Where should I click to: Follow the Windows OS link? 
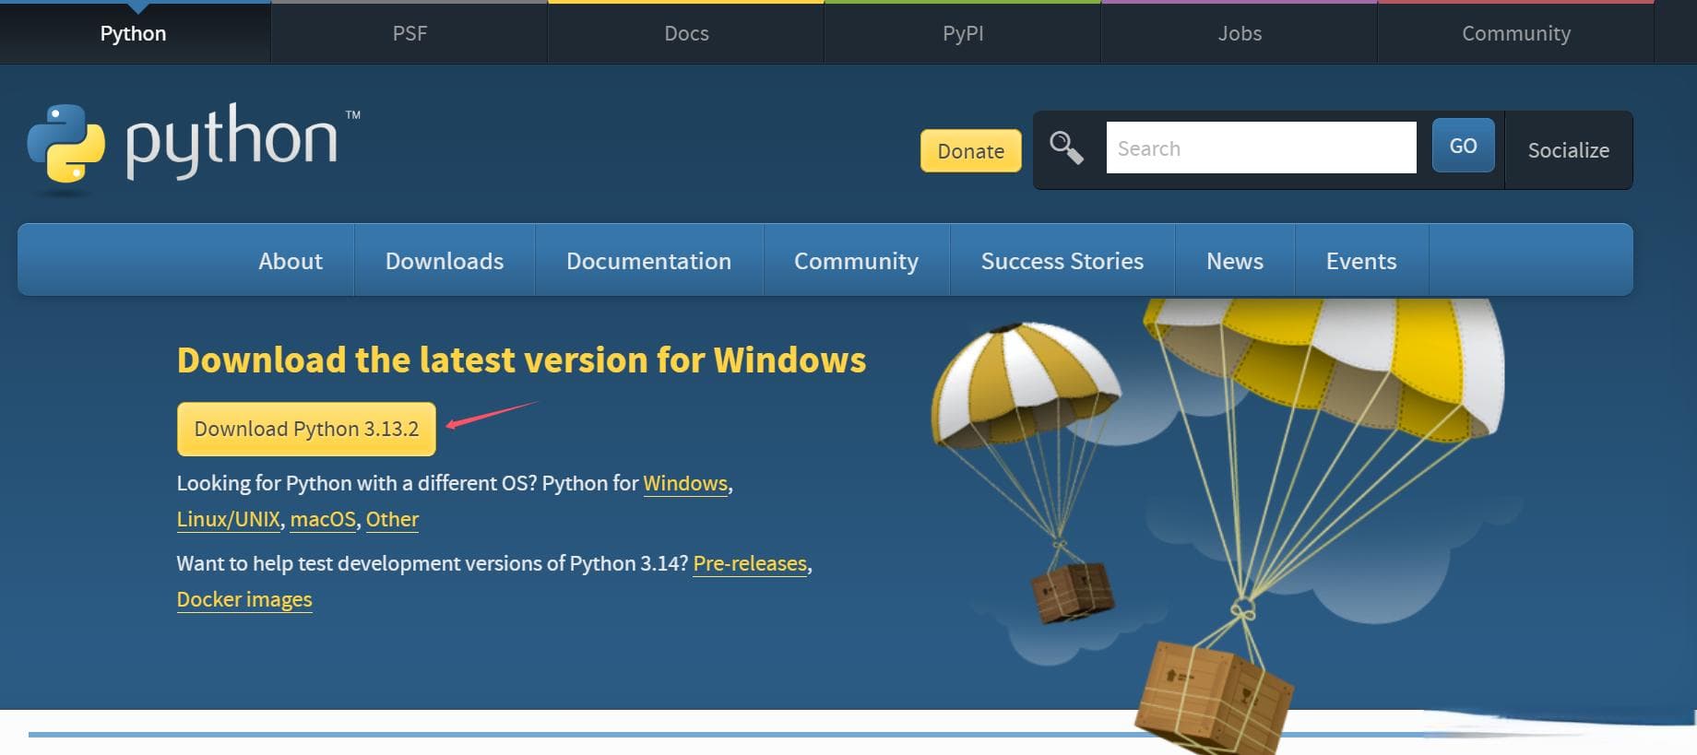[685, 483]
